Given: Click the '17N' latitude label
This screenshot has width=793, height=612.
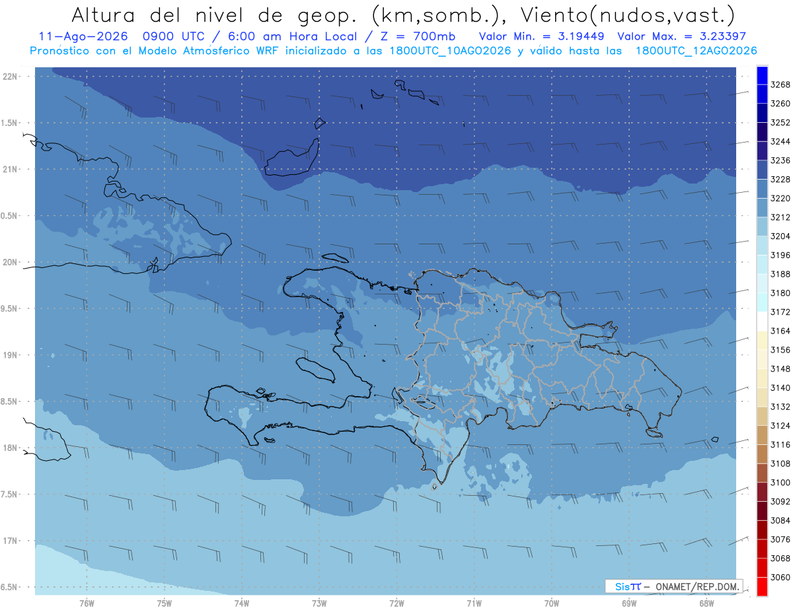Looking at the screenshot, I should point(10,541).
